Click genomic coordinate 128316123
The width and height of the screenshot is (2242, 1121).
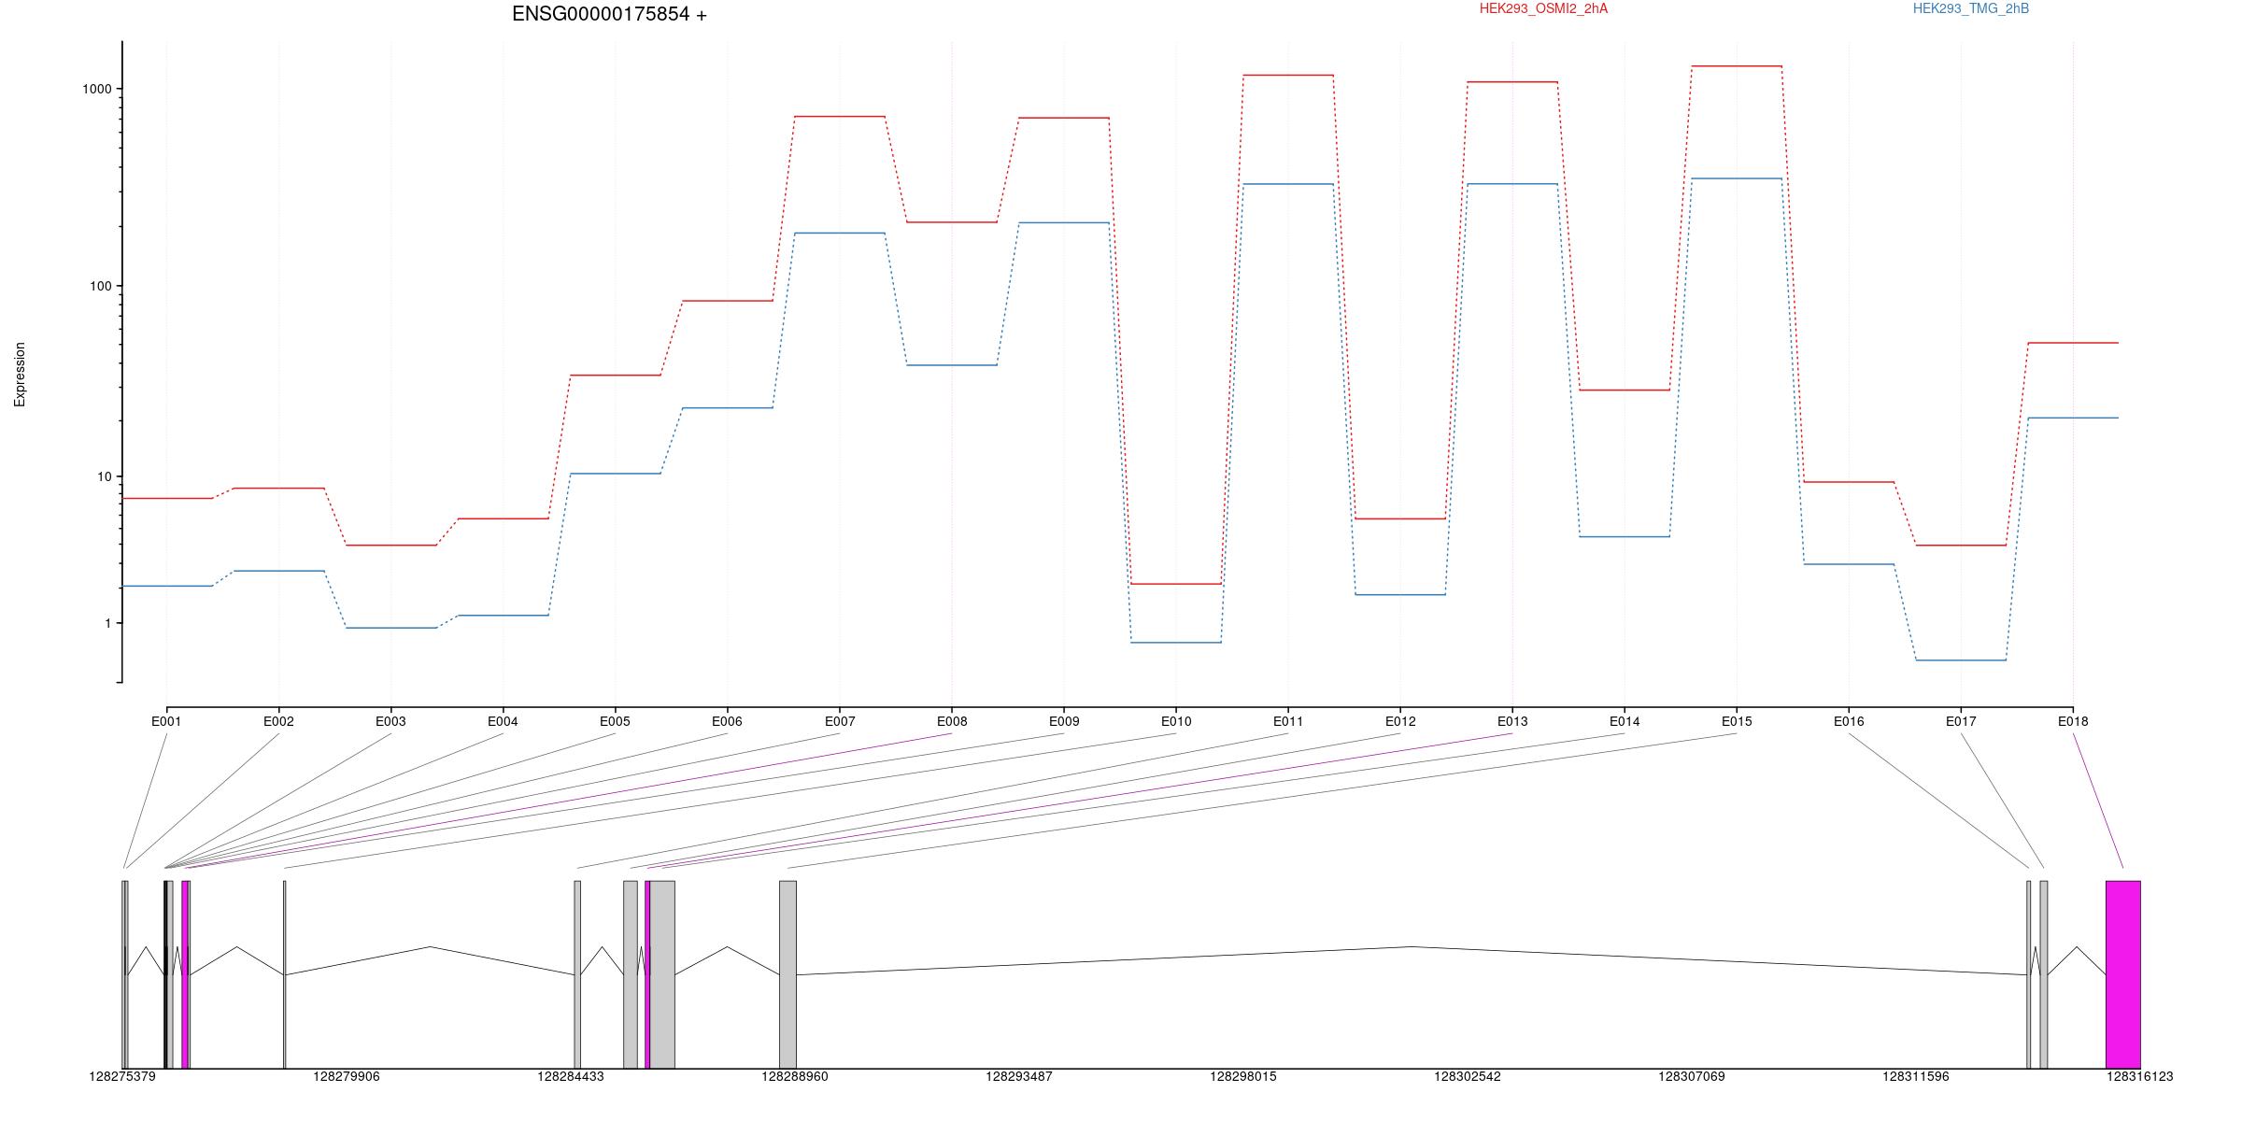(x=2140, y=1076)
